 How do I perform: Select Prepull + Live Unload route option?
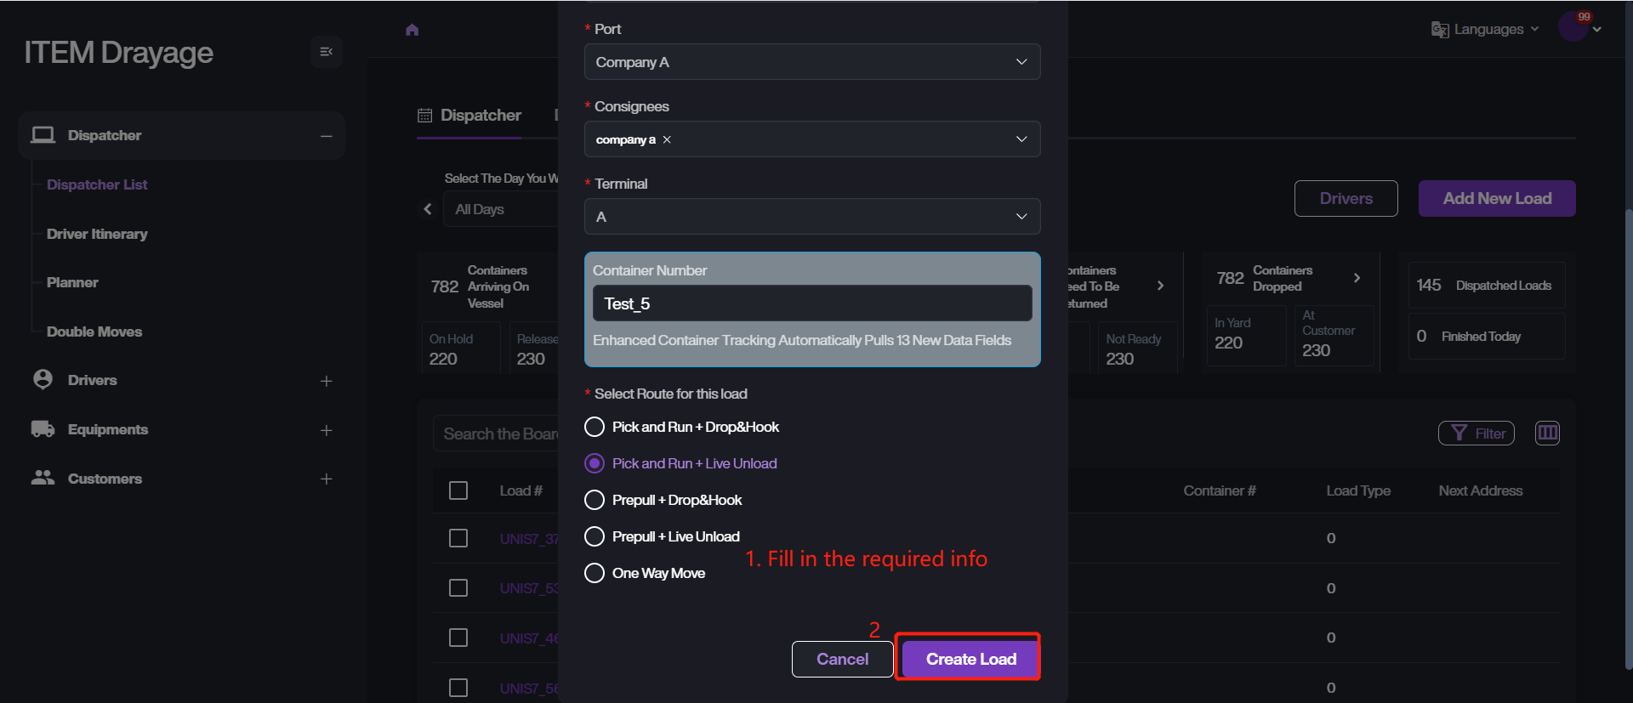tap(595, 536)
